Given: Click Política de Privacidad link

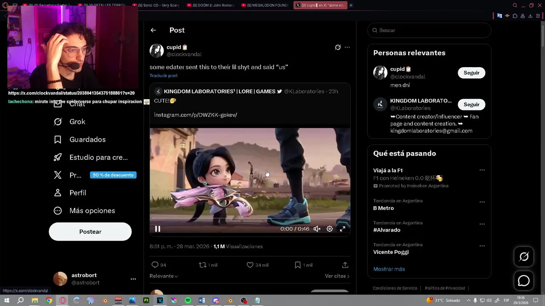Looking at the screenshot, I should point(445,288).
